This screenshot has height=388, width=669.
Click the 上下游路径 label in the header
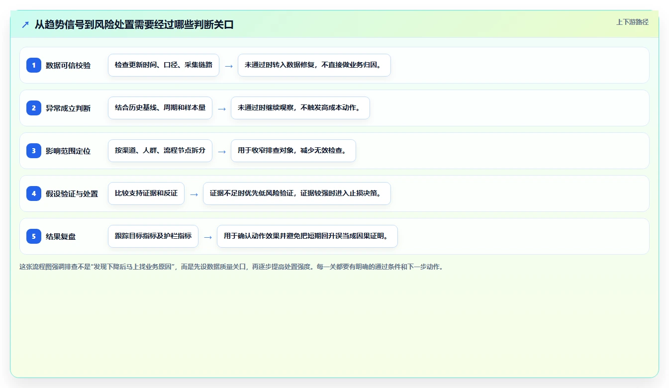tap(632, 22)
